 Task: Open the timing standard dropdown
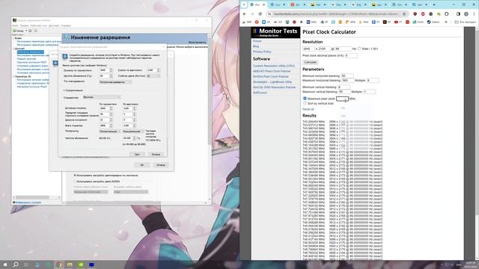tap(102, 97)
